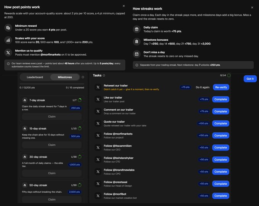
Task: Complete the Follow @itscammillen task
Action: click(x=221, y=147)
